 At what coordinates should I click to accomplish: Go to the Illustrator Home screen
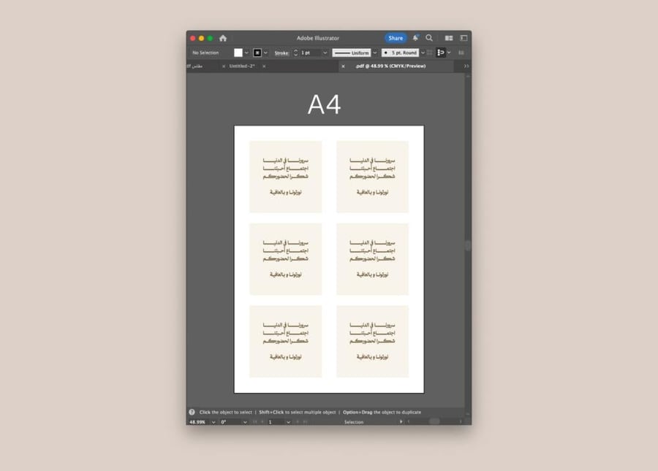(223, 38)
